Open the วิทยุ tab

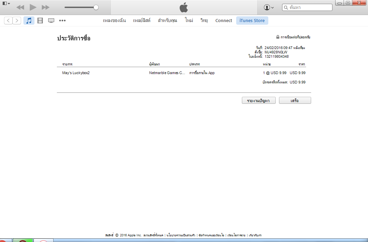[x=204, y=21]
